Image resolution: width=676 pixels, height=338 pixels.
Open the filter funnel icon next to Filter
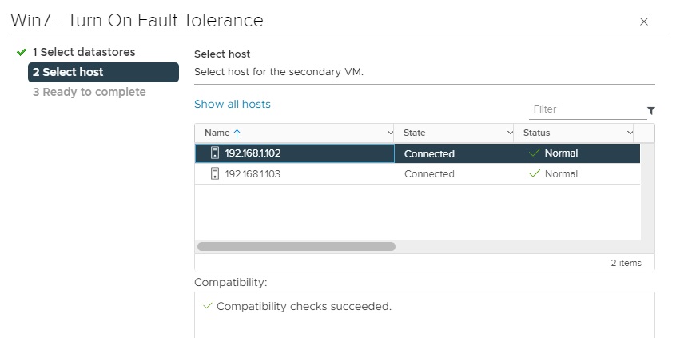click(650, 111)
